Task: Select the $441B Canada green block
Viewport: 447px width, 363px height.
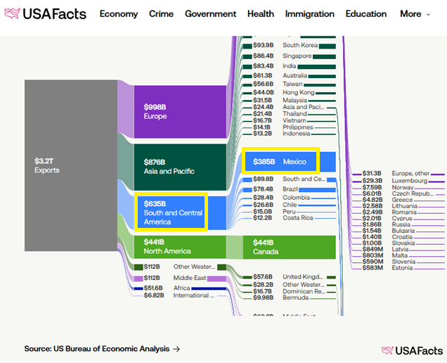Action: coord(290,247)
